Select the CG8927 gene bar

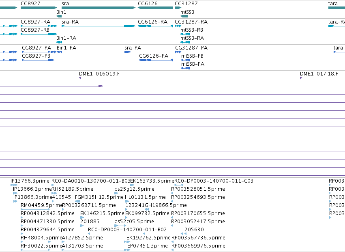pyautogui.click(x=39, y=8)
